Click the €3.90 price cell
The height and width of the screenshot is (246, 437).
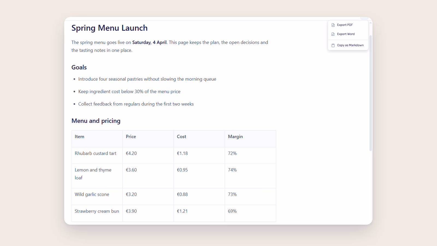[148, 213]
